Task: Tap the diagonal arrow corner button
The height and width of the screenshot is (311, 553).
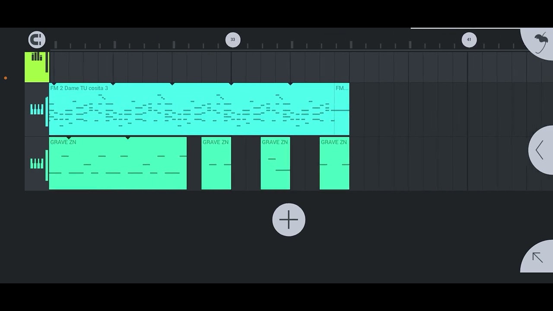Action: click(x=537, y=257)
